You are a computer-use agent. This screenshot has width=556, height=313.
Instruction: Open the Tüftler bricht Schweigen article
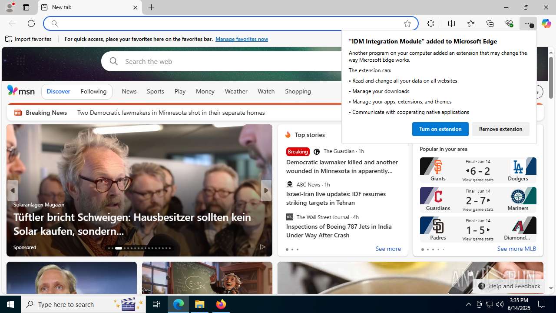point(132,223)
